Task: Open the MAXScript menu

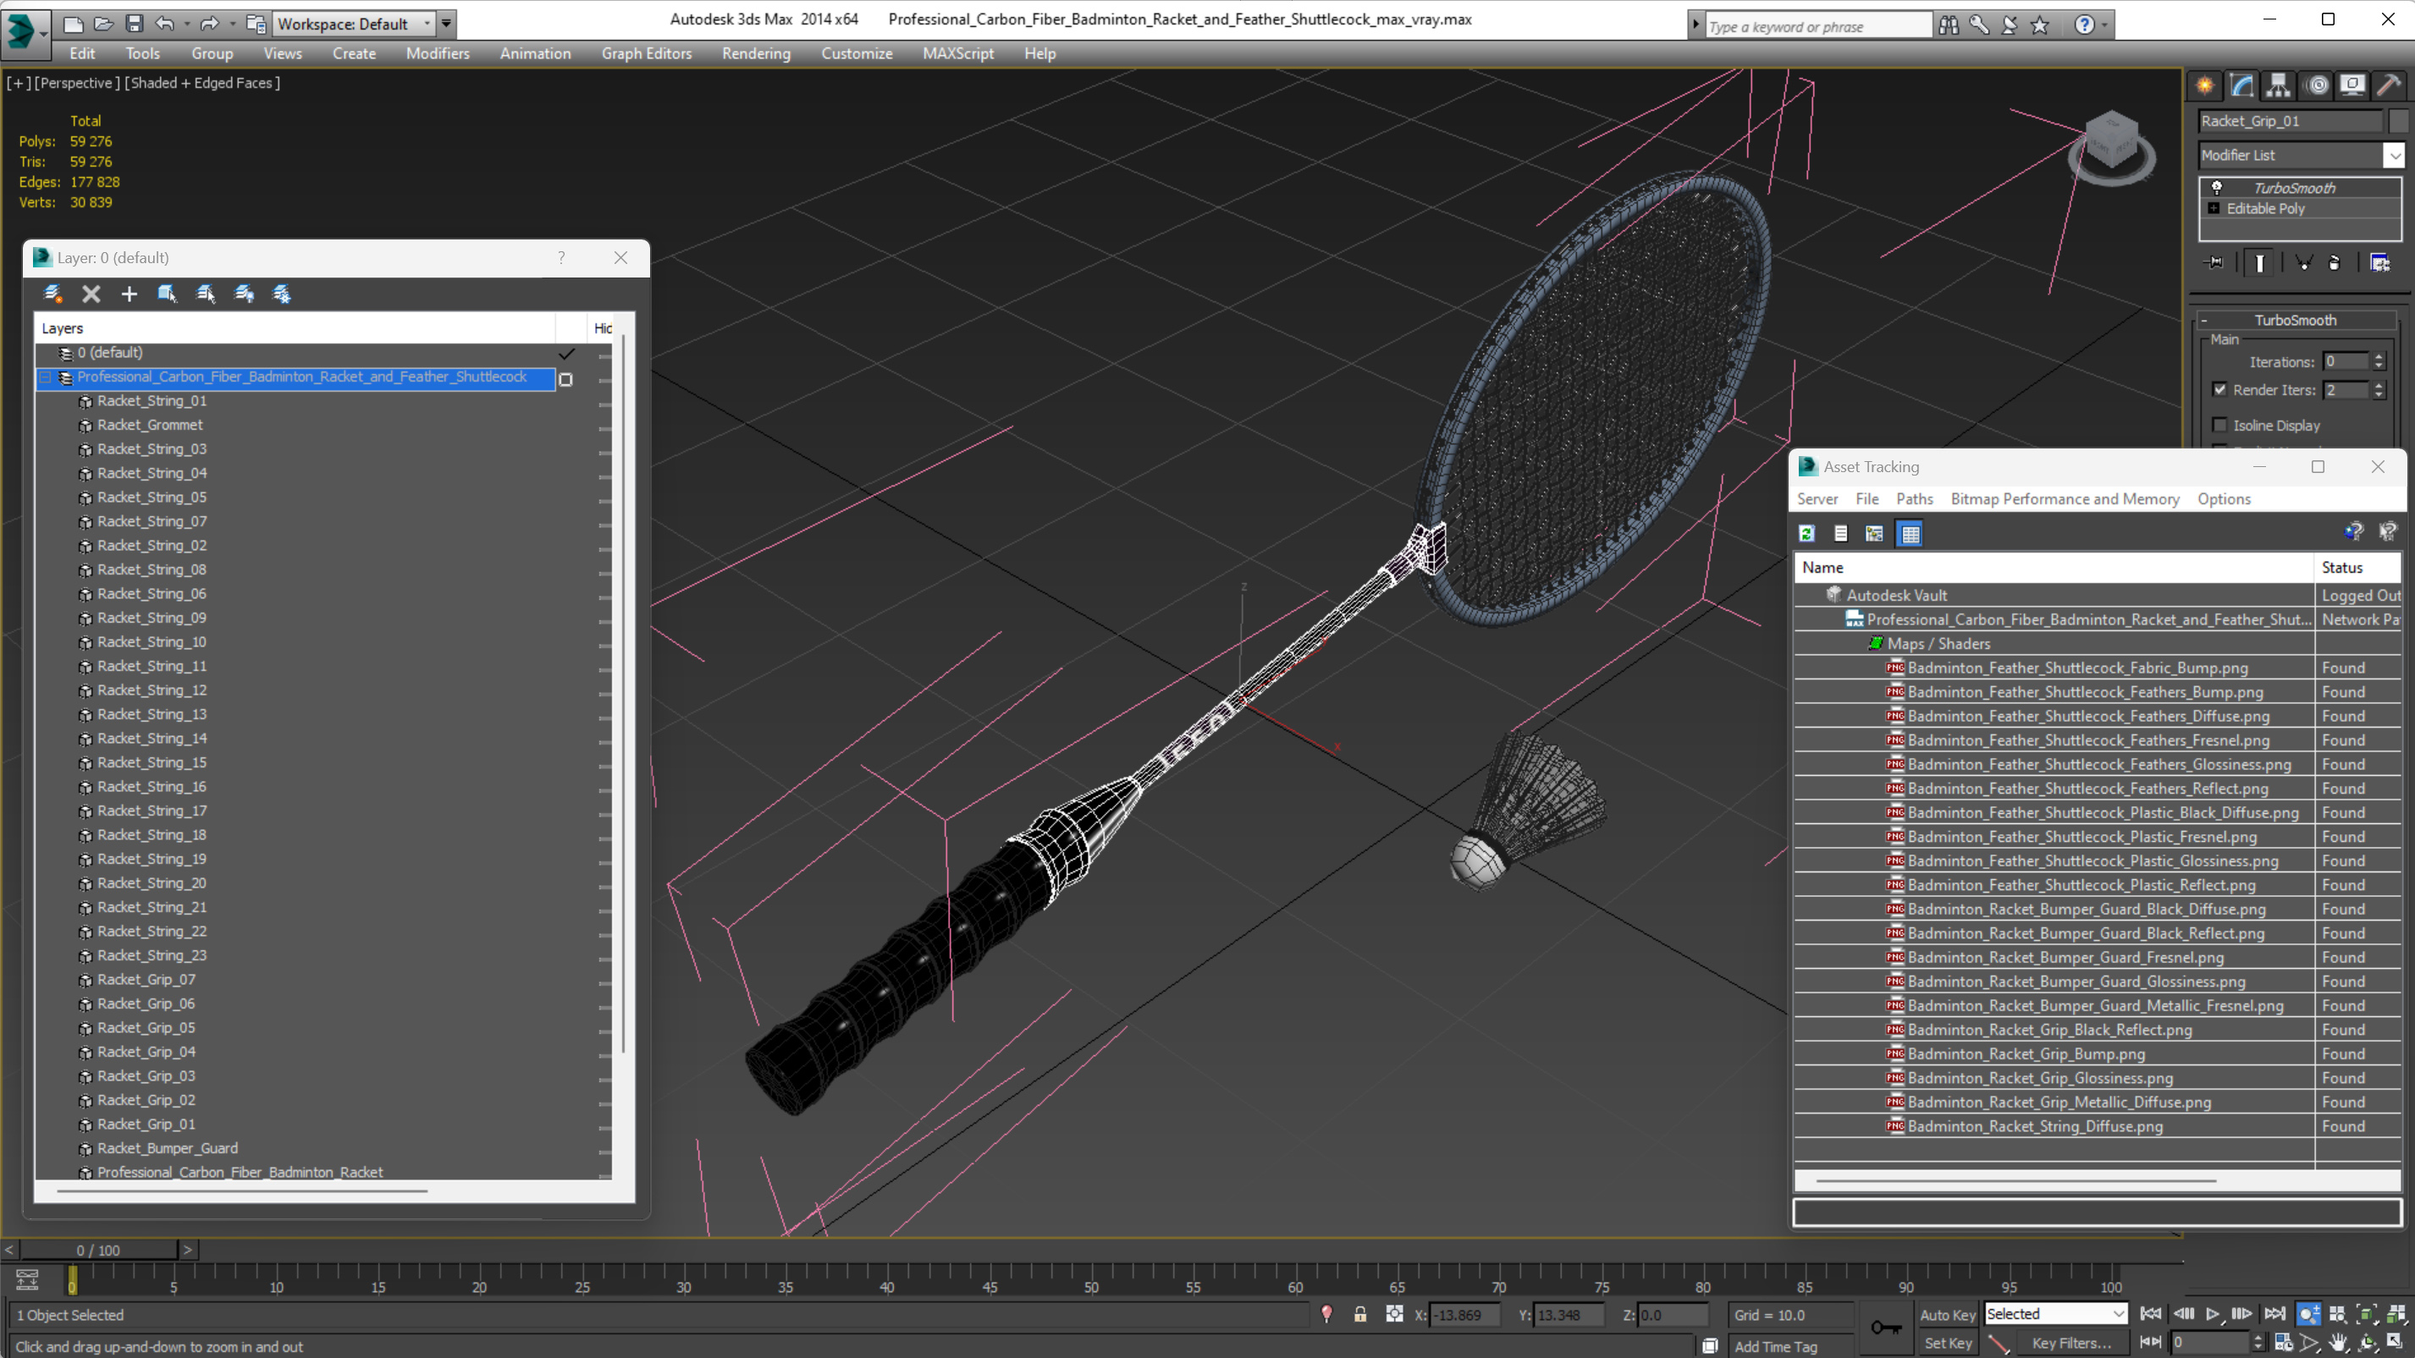Action: click(957, 53)
